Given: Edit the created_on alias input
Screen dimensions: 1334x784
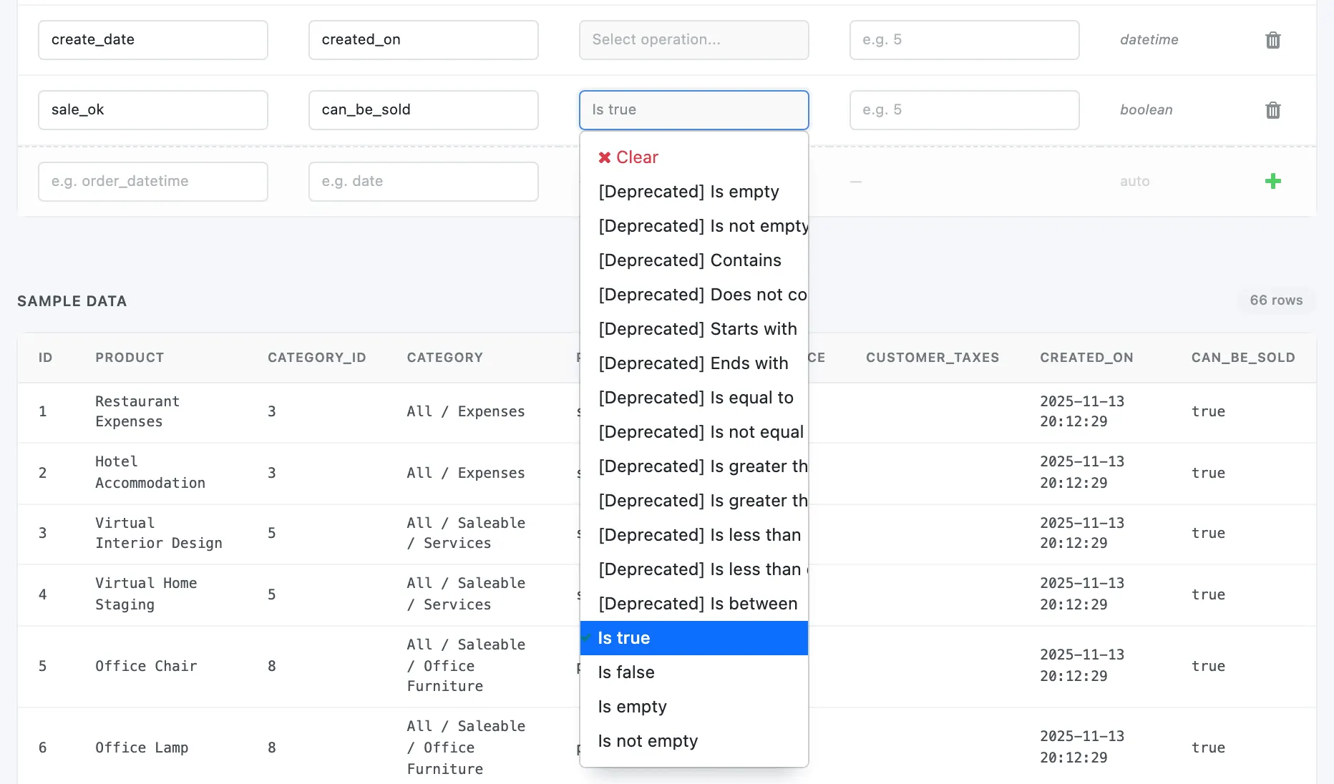Looking at the screenshot, I should (x=423, y=40).
